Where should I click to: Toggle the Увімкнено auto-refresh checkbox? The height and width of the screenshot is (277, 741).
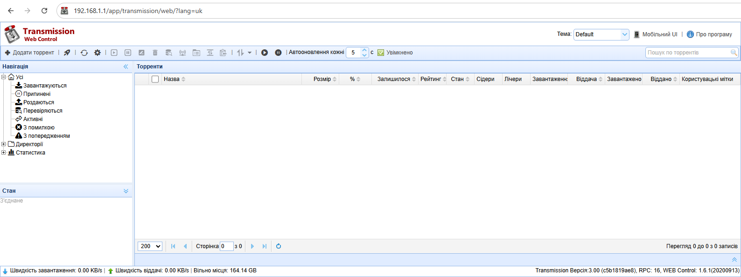click(x=381, y=53)
